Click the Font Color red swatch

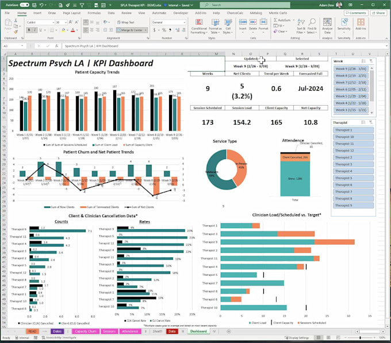[x=73, y=30]
